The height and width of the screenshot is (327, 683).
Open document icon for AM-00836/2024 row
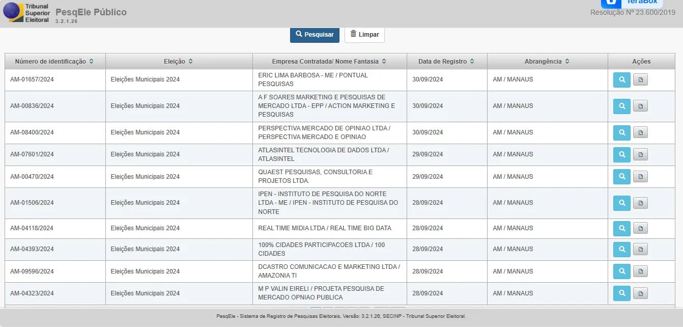pos(640,106)
